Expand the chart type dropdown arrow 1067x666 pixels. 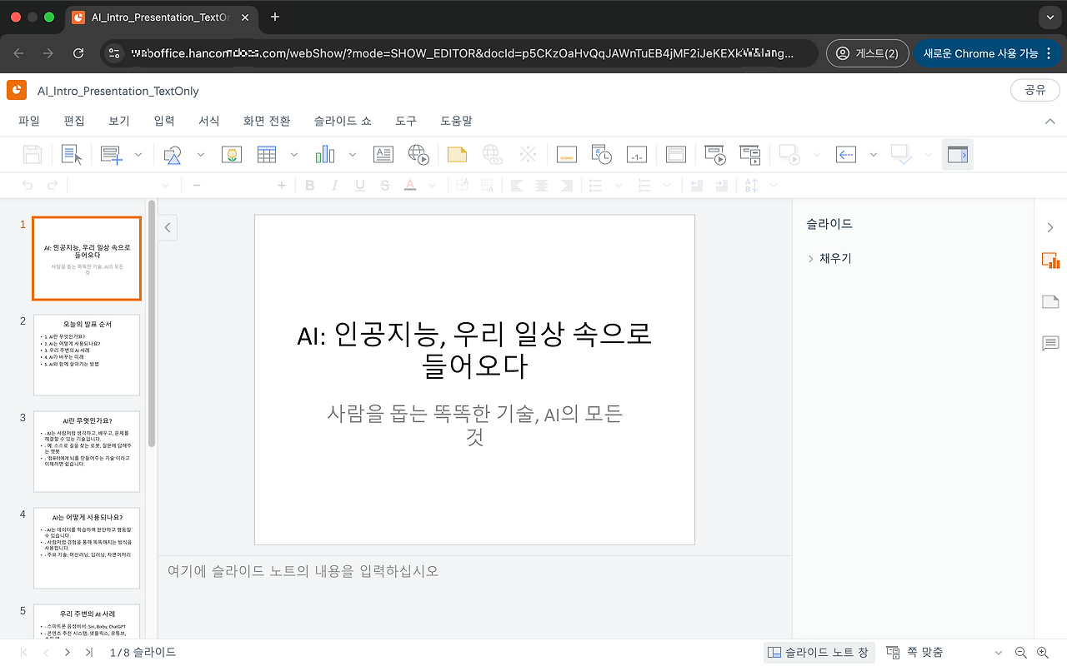(x=352, y=154)
